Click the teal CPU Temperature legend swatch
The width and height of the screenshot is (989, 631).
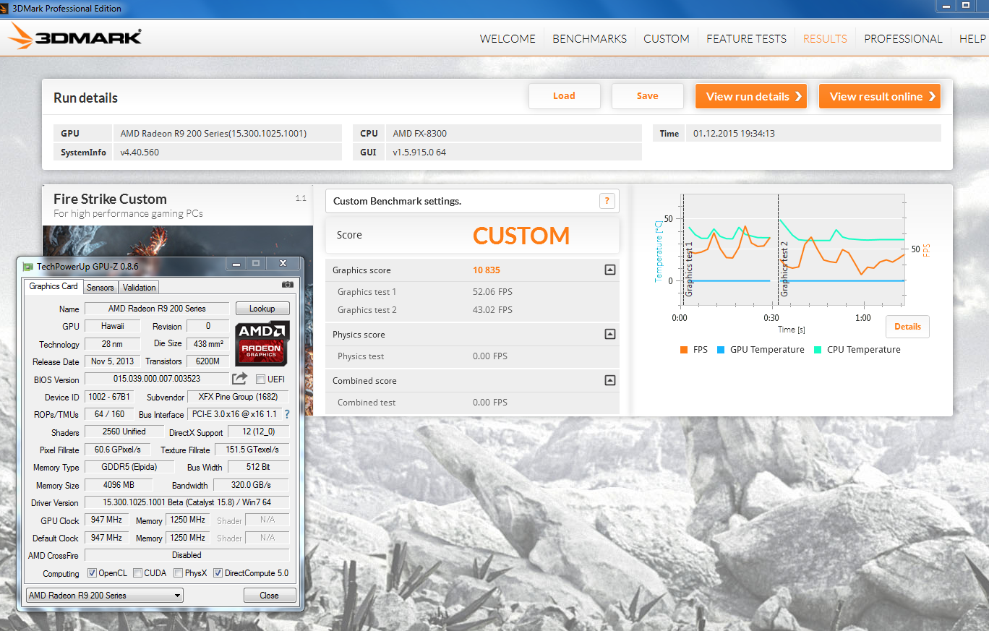pos(818,350)
